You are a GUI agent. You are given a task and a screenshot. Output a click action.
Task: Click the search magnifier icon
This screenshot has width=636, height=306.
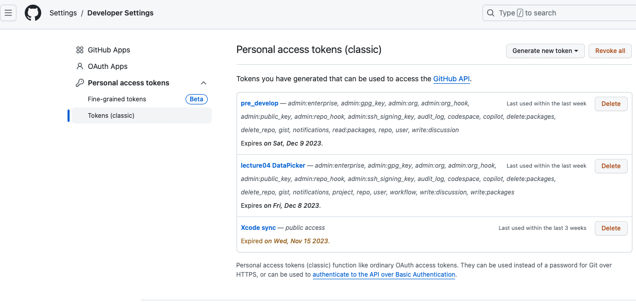pos(491,13)
